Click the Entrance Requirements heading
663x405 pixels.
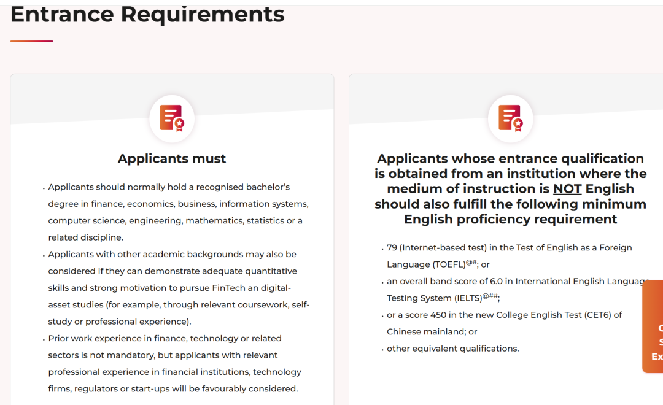tap(147, 14)
